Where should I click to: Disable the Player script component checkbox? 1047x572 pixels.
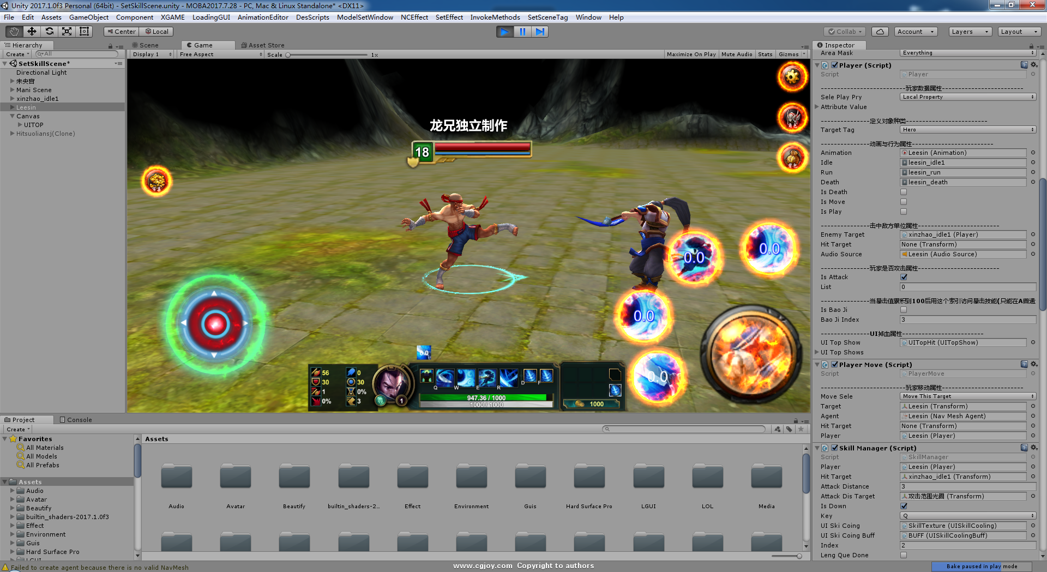834,65
